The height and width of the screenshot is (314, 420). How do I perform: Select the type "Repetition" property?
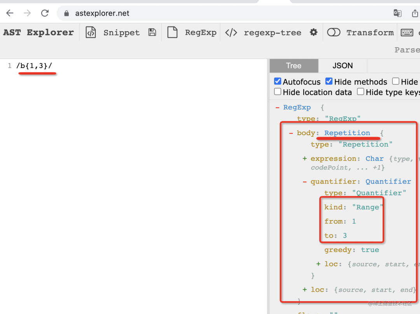click(352, 145)
